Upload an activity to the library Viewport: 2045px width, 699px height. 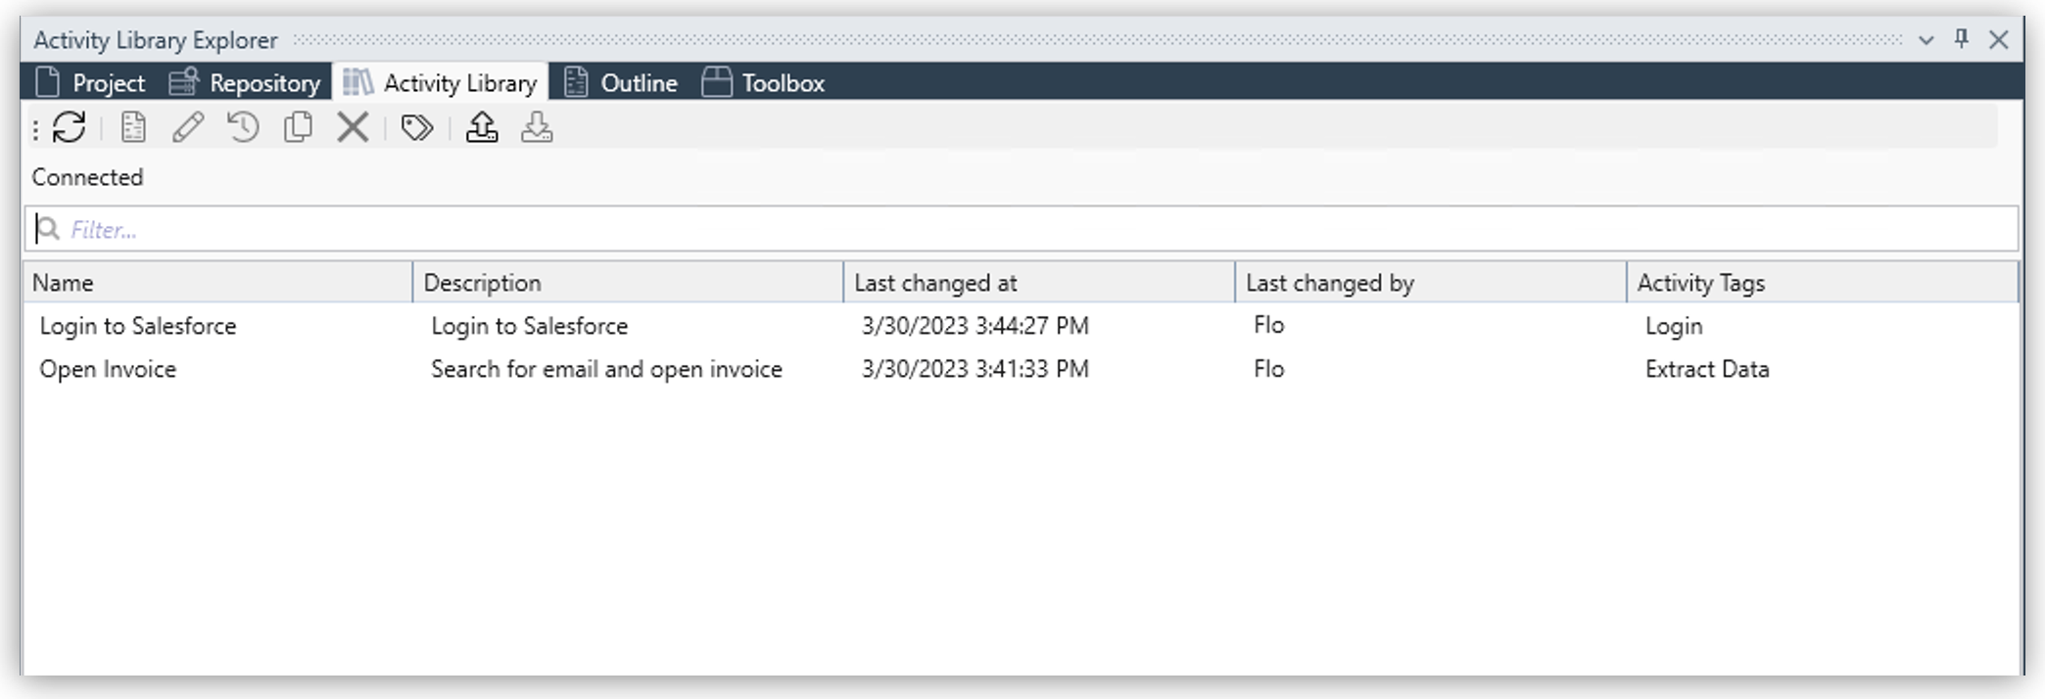(x=480, y=128)
